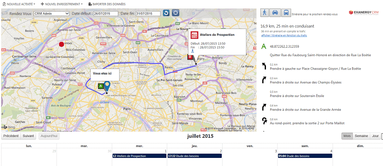Click step Prendre à gauche sur Place Chassaigne-Goyon
383x166 pixels.
[315, 69]
